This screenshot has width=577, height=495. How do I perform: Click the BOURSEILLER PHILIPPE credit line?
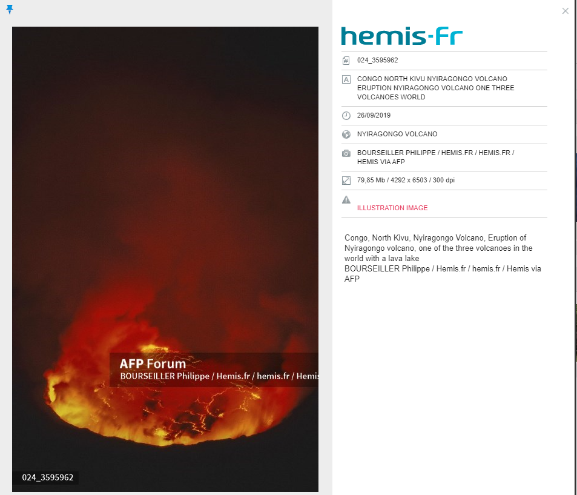(x=436, y=158)
